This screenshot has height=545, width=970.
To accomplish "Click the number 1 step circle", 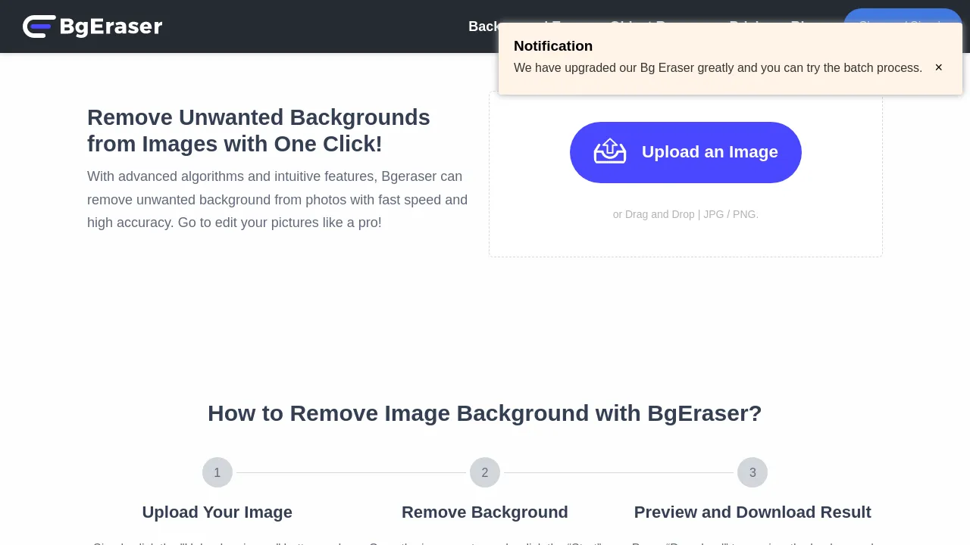I will tap(217, 472).
